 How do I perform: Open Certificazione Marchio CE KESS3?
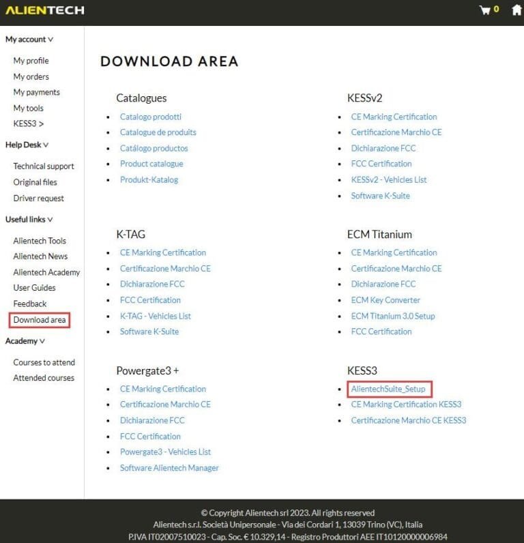coord(408,420)
